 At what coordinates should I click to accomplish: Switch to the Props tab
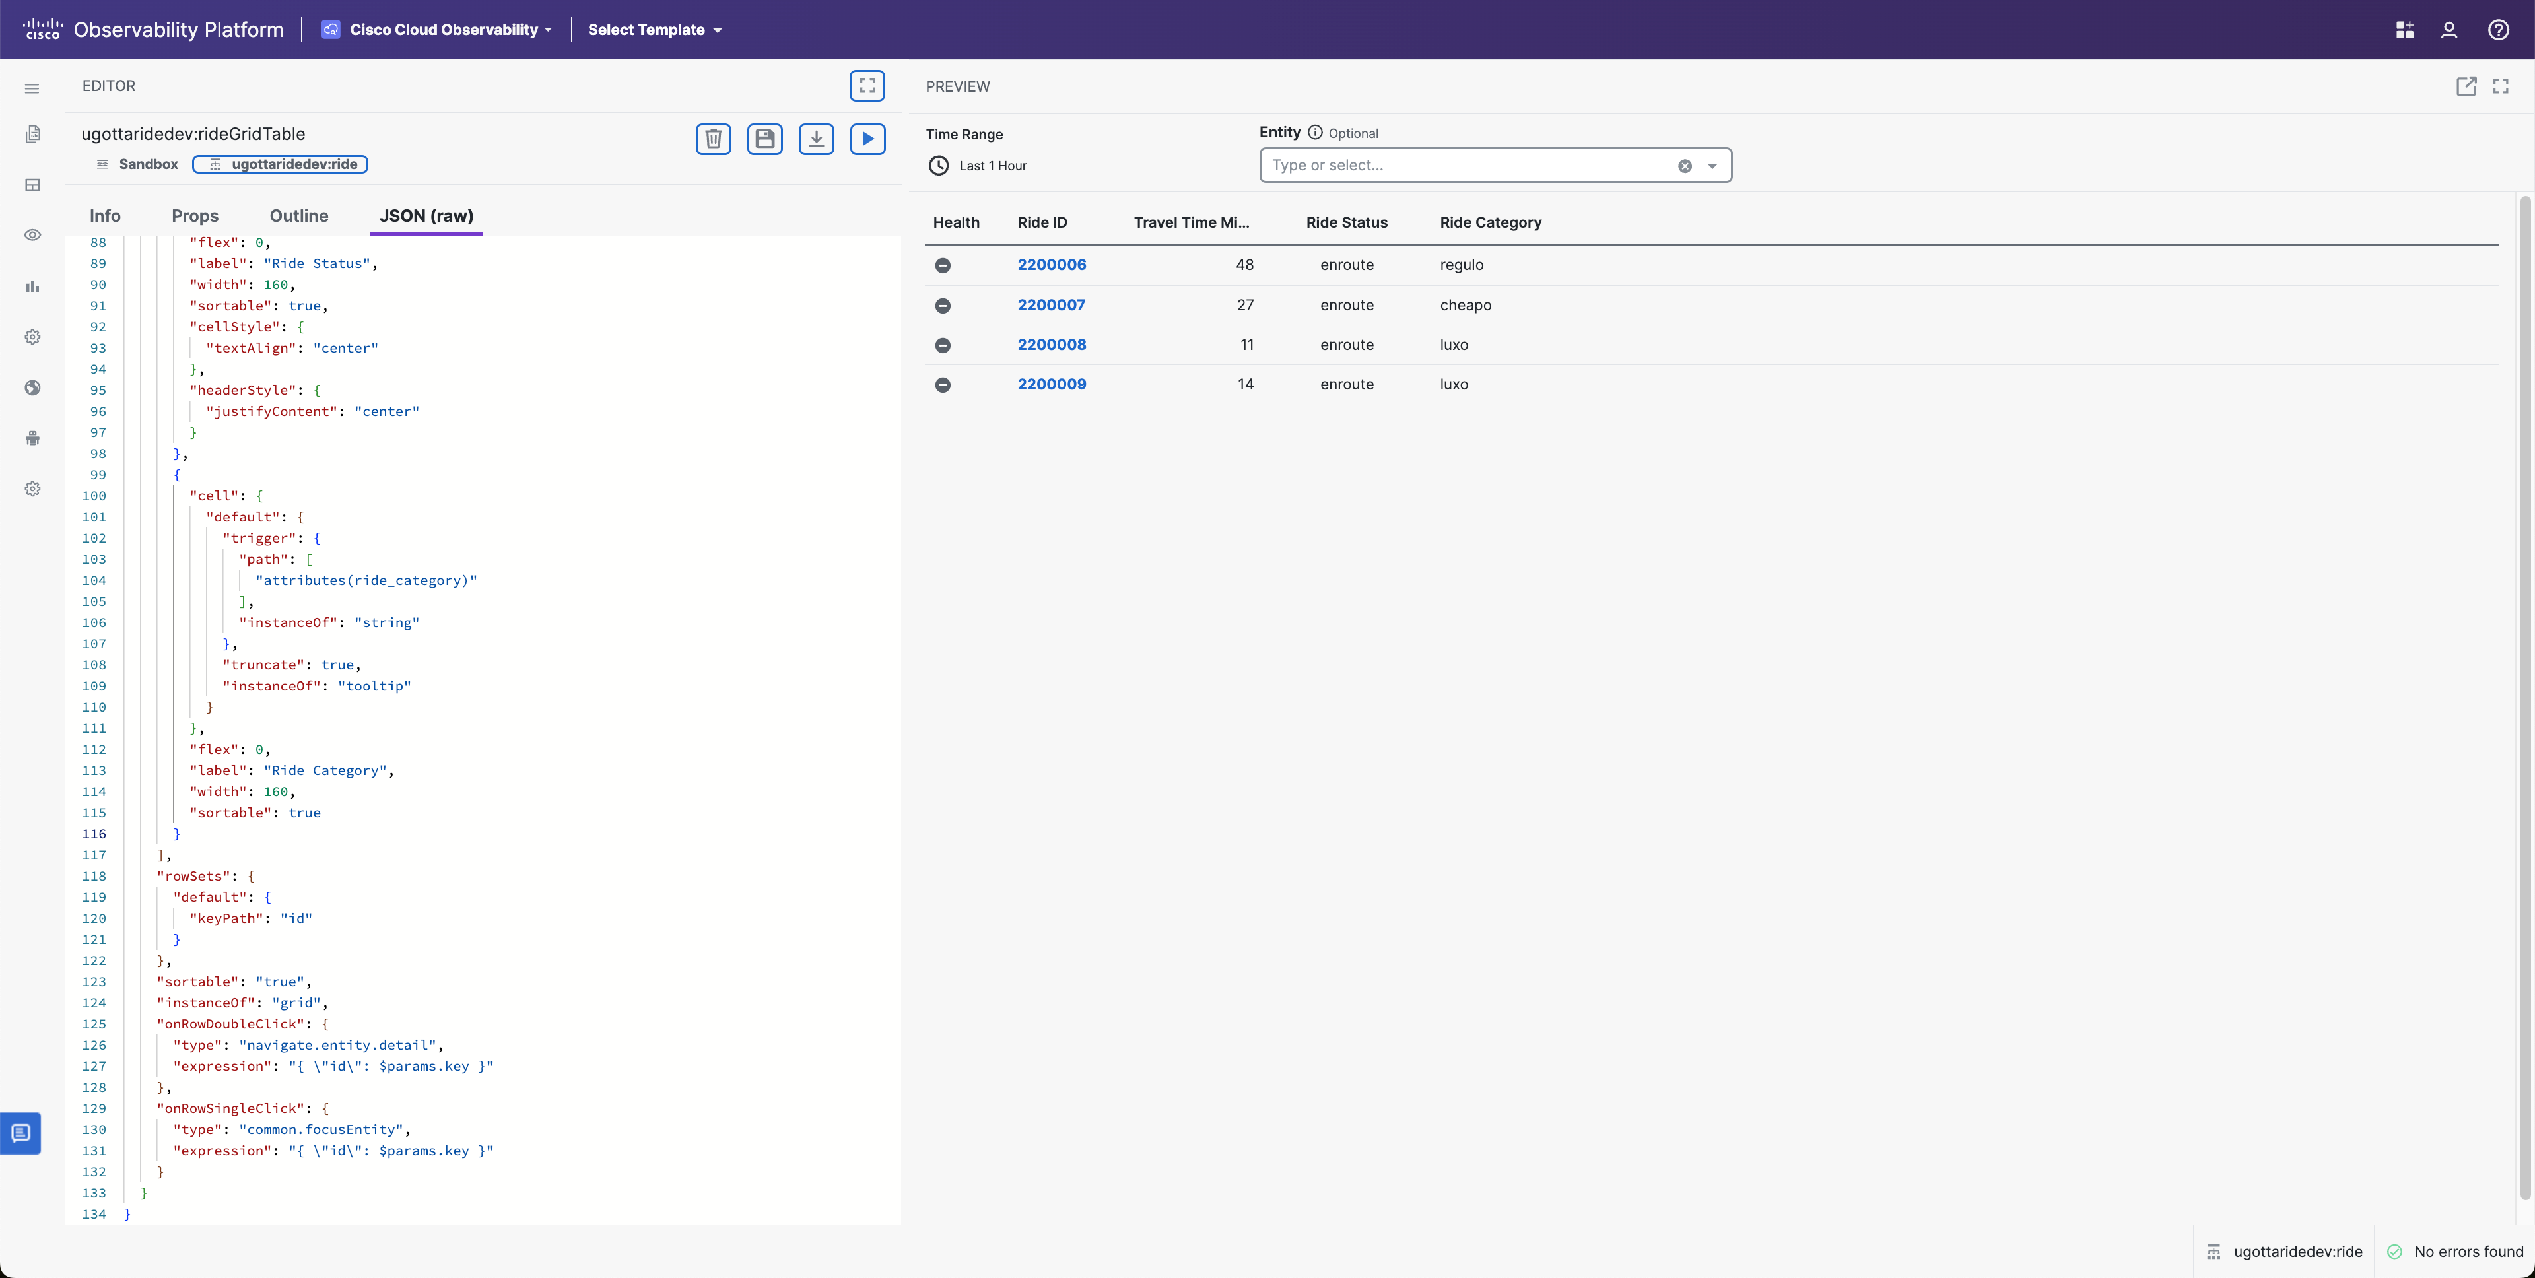click(x=195, y=215)
